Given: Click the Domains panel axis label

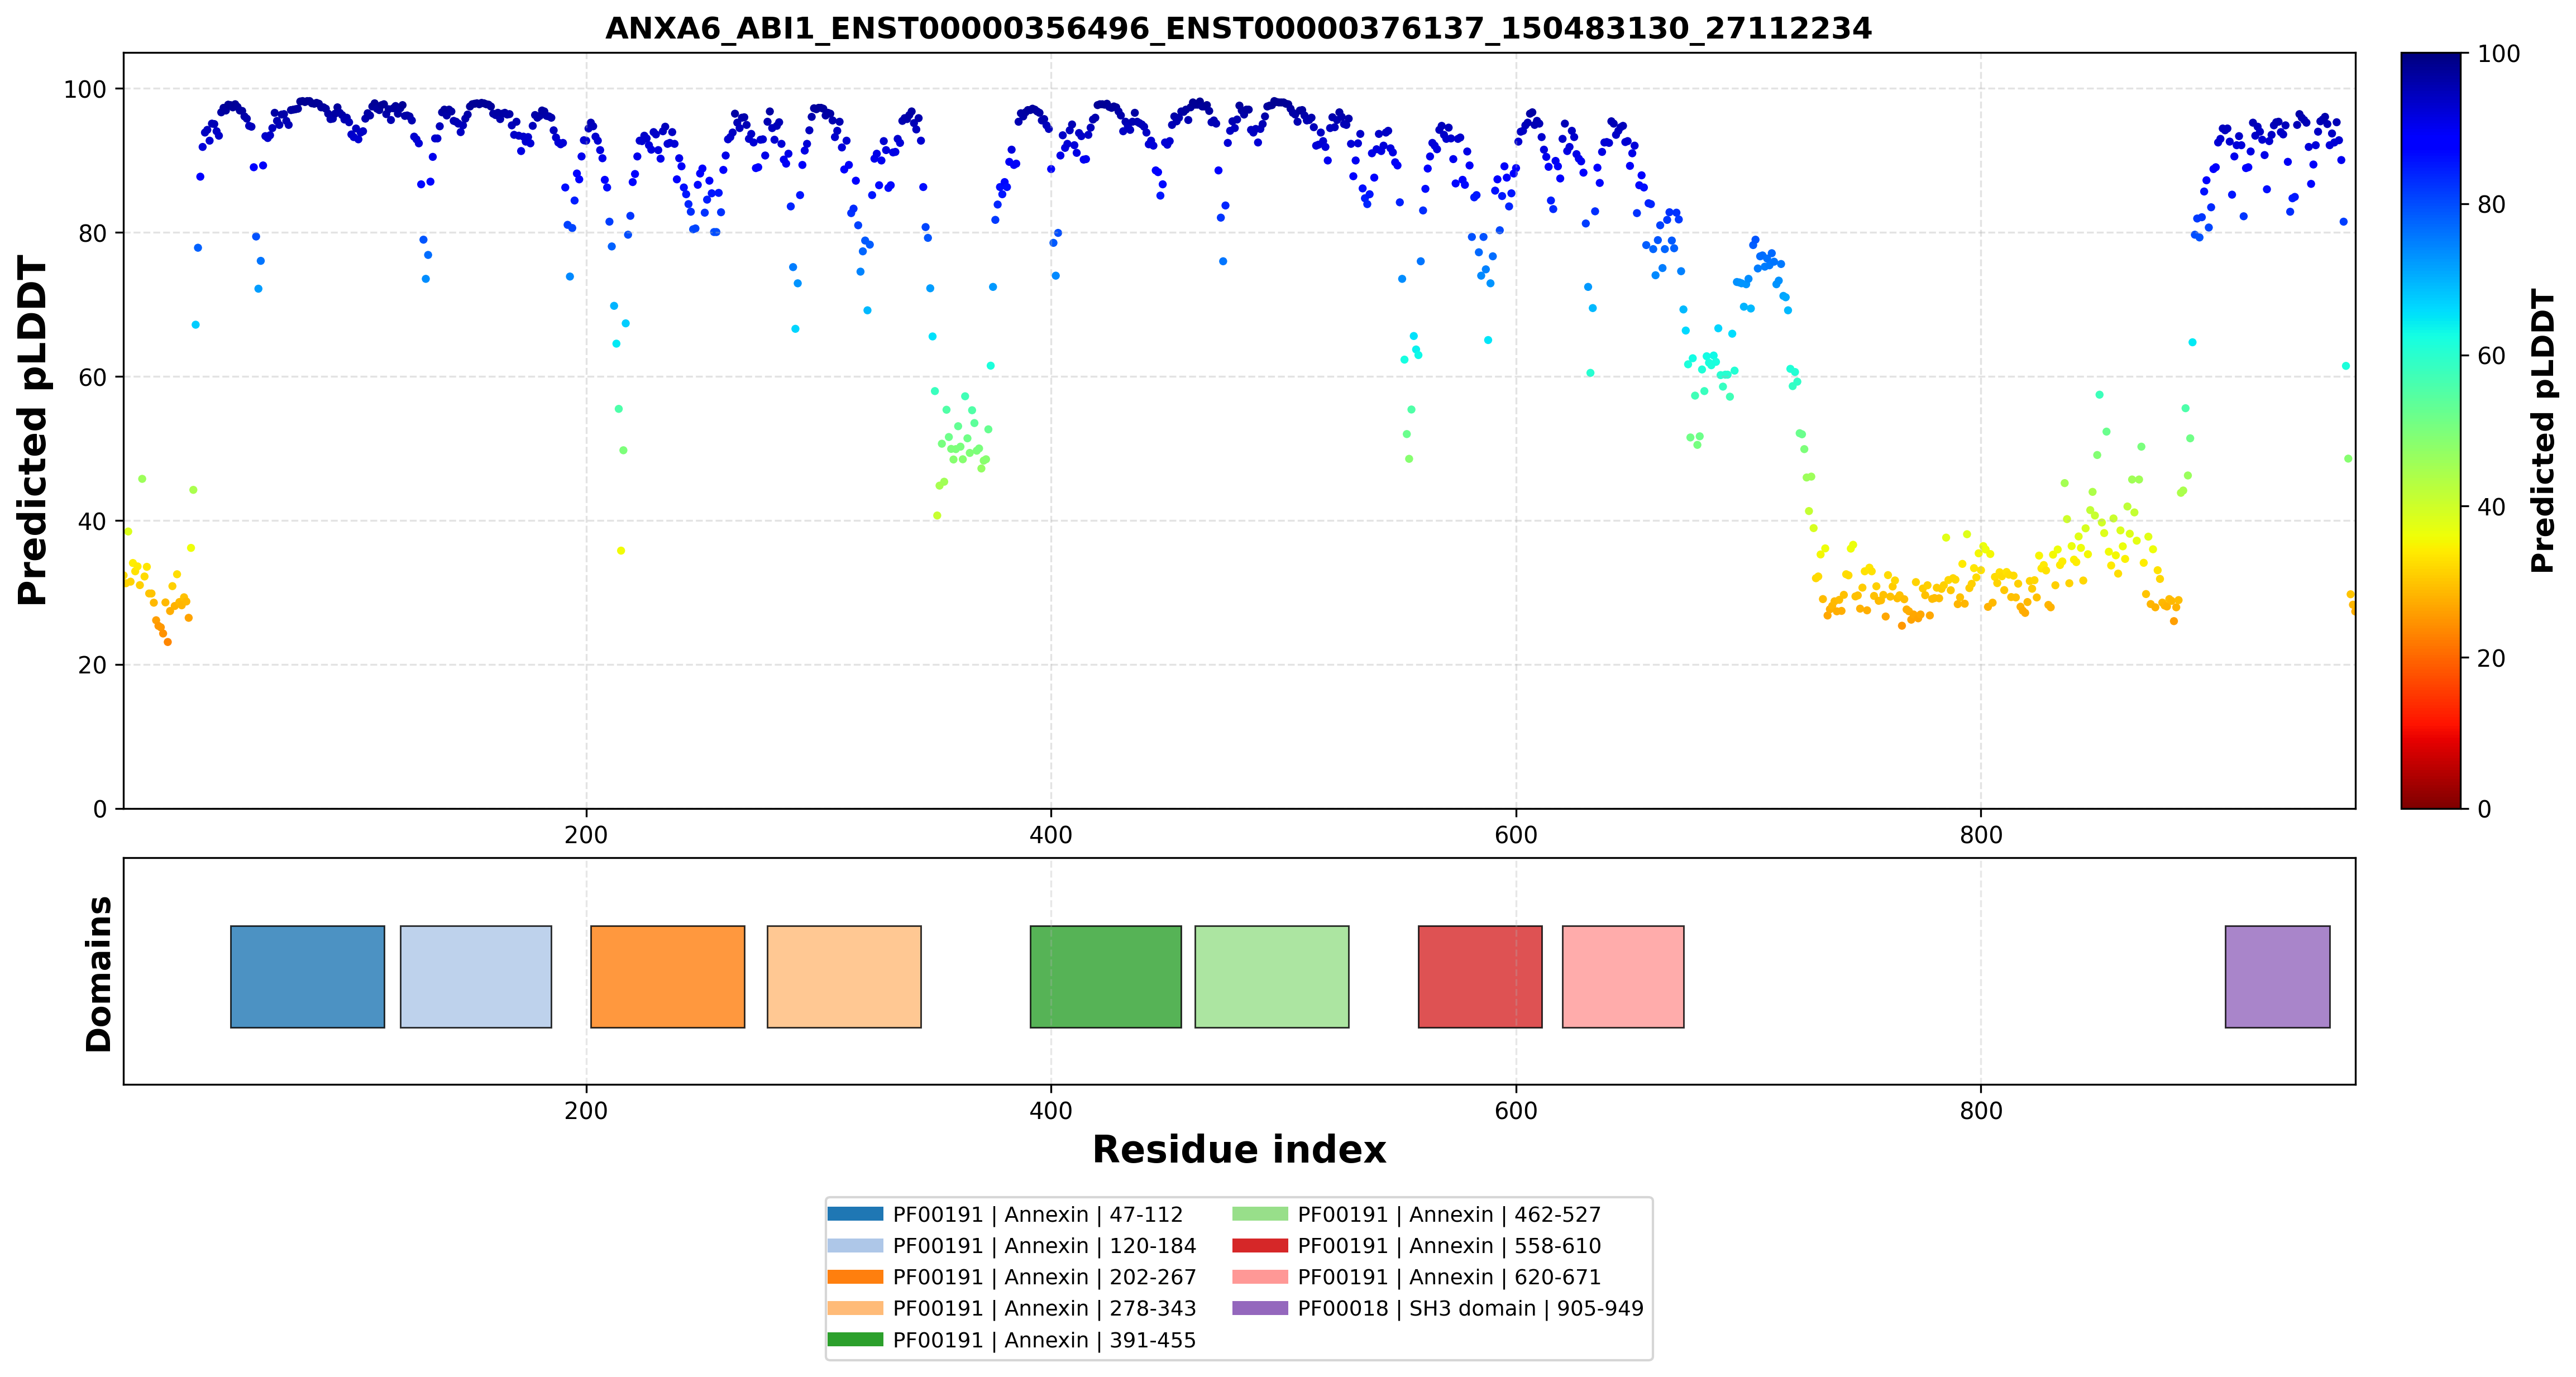Looking at the screenshot, I should point(98,974).
